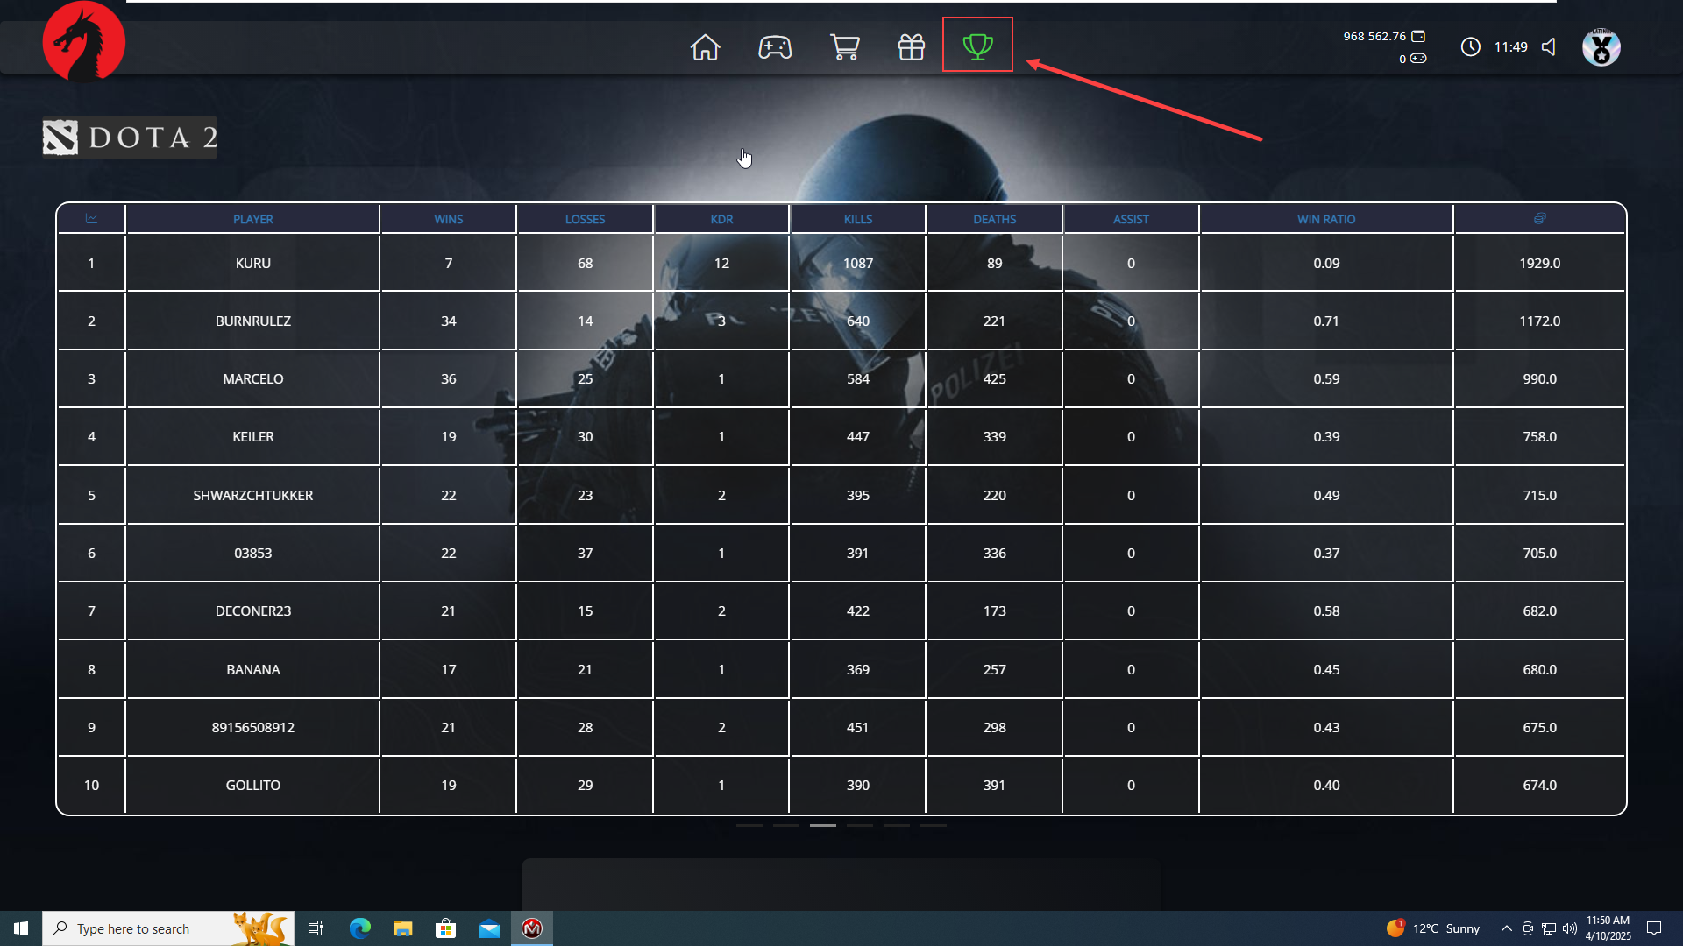This screenshot has height=946, width=1683.
Task: Open the Platinum medal profile avatar
Action: coord(1601,46)
